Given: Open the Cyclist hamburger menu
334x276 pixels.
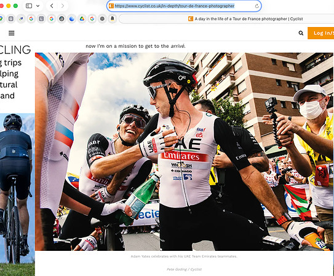Looking at the screenshot, I should click(12, 33).
